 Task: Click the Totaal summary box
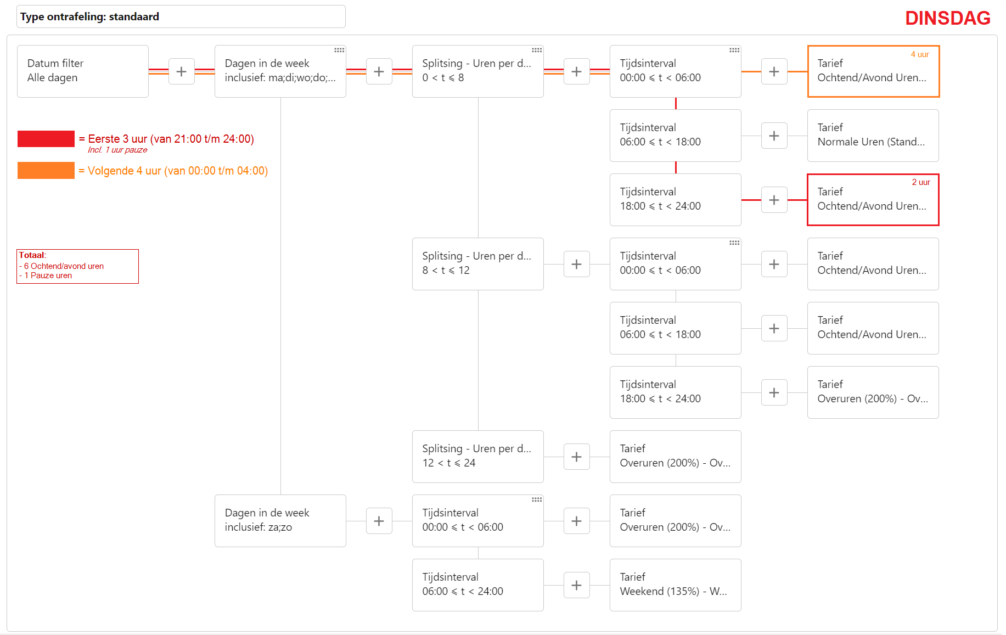tap(77, 266)
